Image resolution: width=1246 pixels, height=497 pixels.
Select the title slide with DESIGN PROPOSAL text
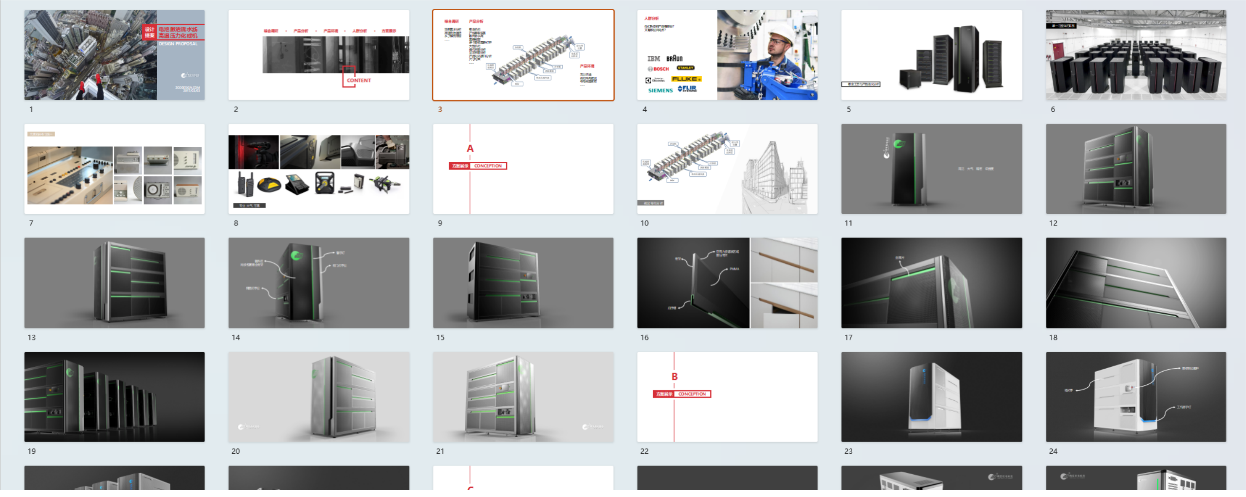(114, 55)
